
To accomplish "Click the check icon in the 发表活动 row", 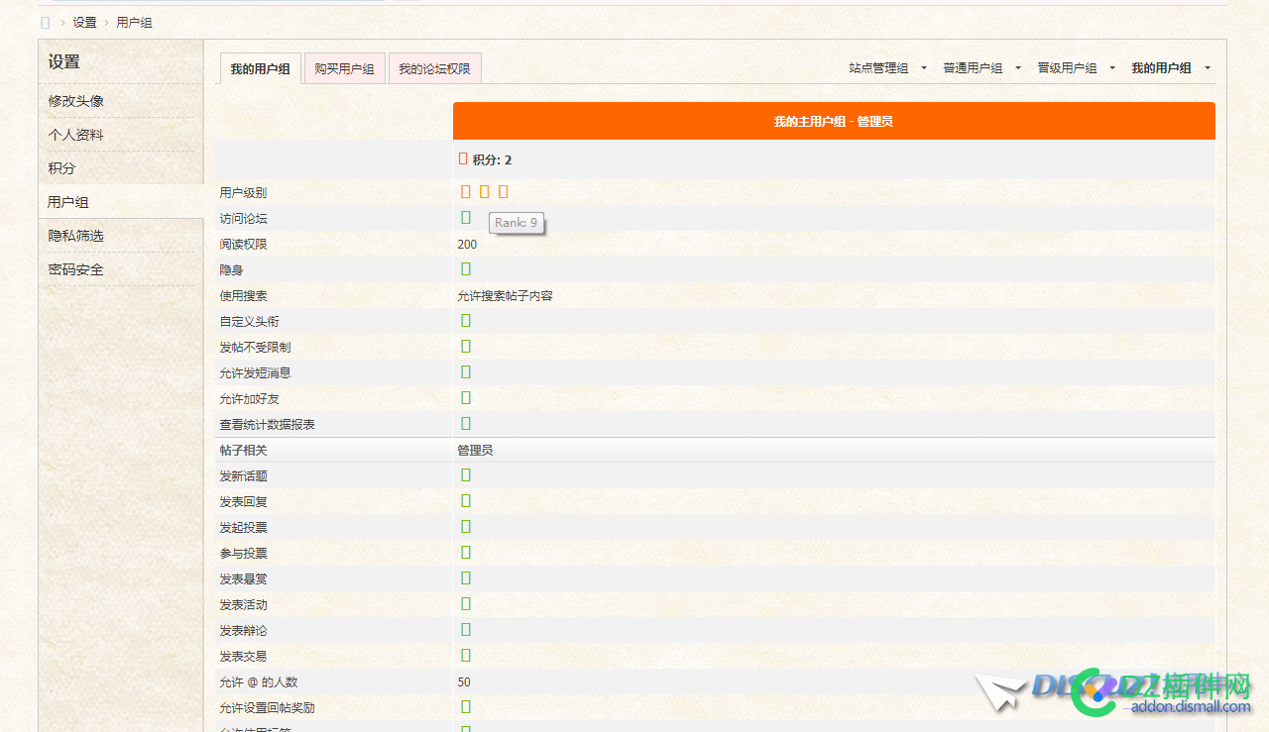I will 466,603.
